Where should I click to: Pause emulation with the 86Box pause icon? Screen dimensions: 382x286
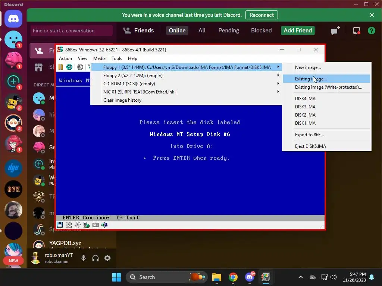pos(61,67)
